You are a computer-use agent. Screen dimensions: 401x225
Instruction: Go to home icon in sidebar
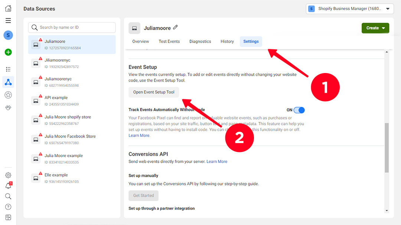point(8,9)
